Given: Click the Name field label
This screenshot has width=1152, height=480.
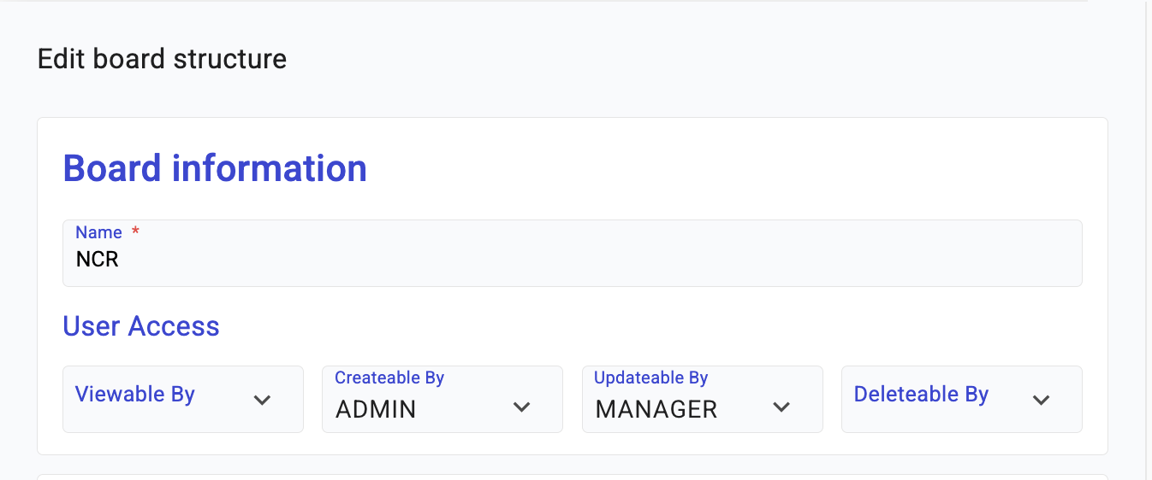Looking at the screenshot, I should pos(98,232).
